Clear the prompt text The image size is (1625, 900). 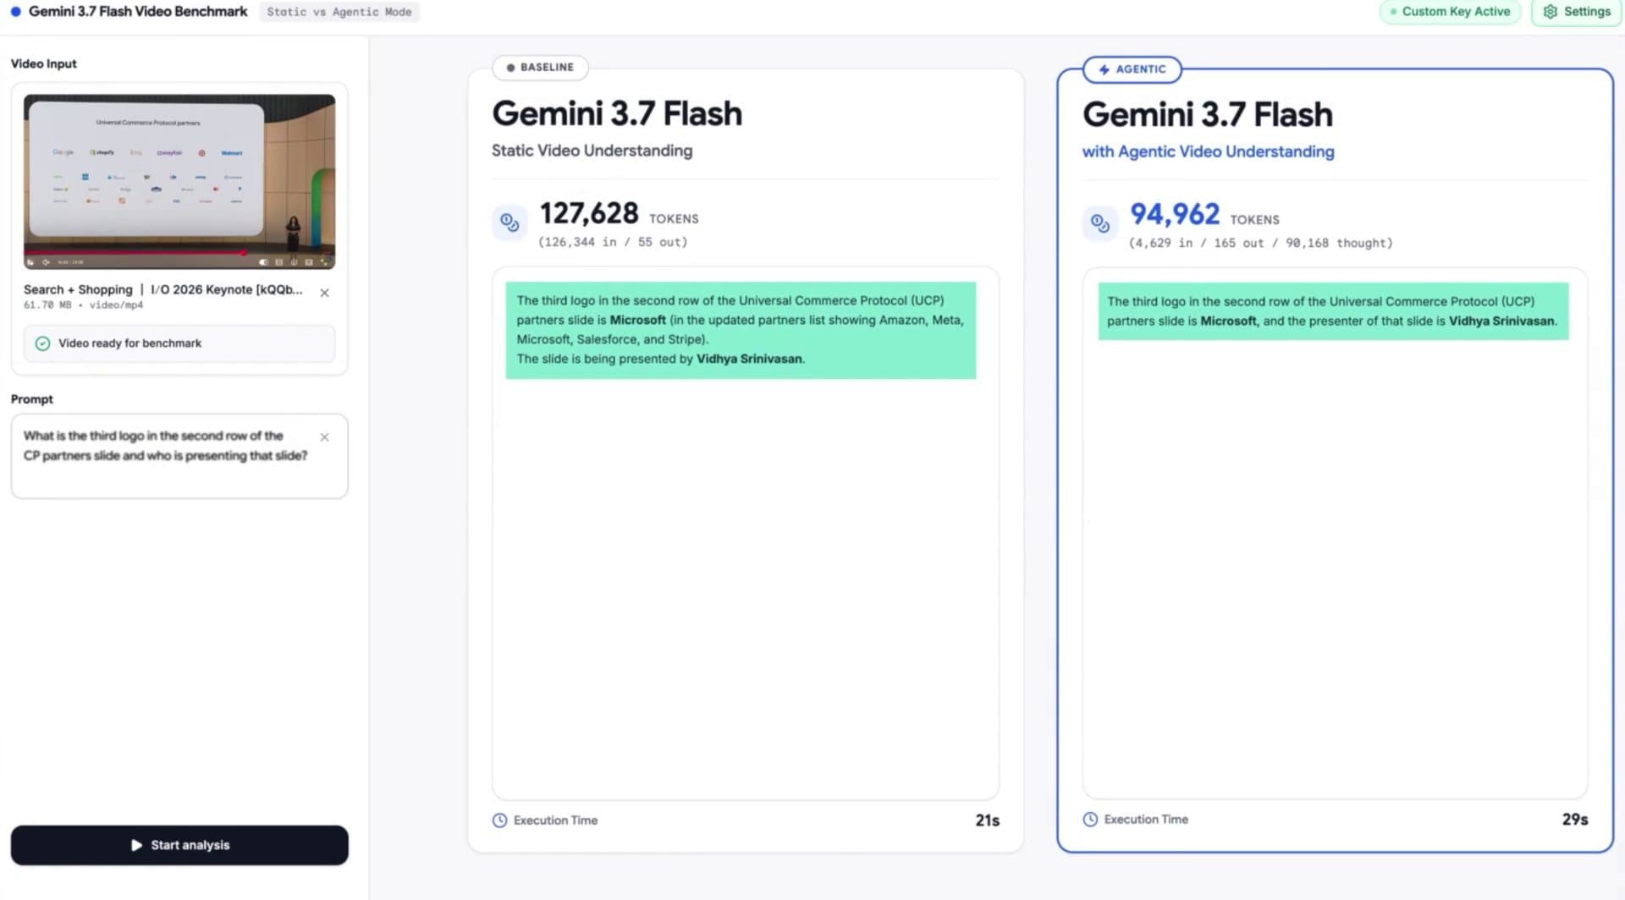(x=324, y=437)
